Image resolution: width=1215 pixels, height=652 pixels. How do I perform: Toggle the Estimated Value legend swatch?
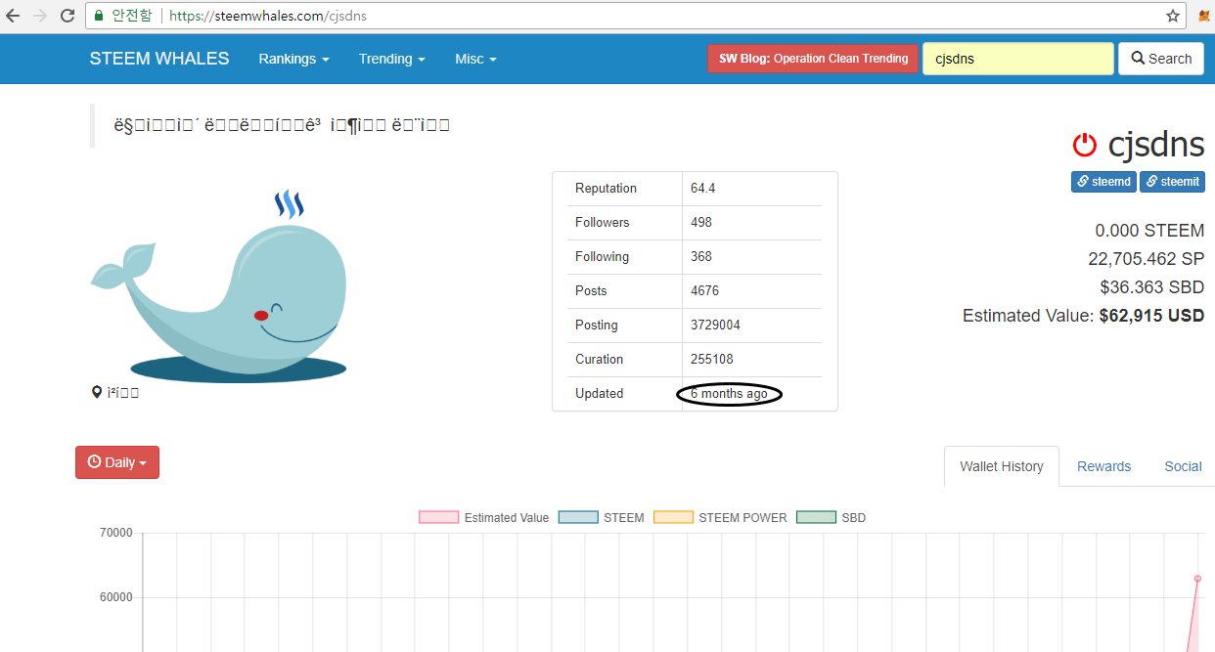pyautogui.click(x=438, y=517)
